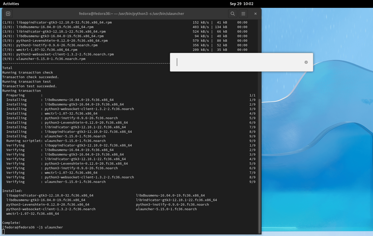Click the '1/1' progress counter
373x236 pixels.
[252, 95]
